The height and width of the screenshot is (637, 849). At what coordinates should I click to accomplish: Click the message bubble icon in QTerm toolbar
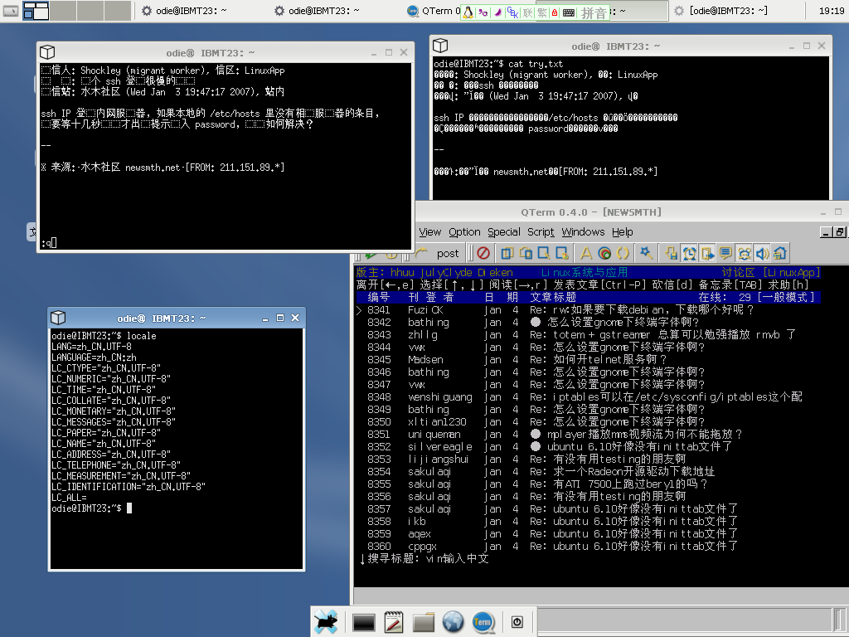[x=725, y=253]
